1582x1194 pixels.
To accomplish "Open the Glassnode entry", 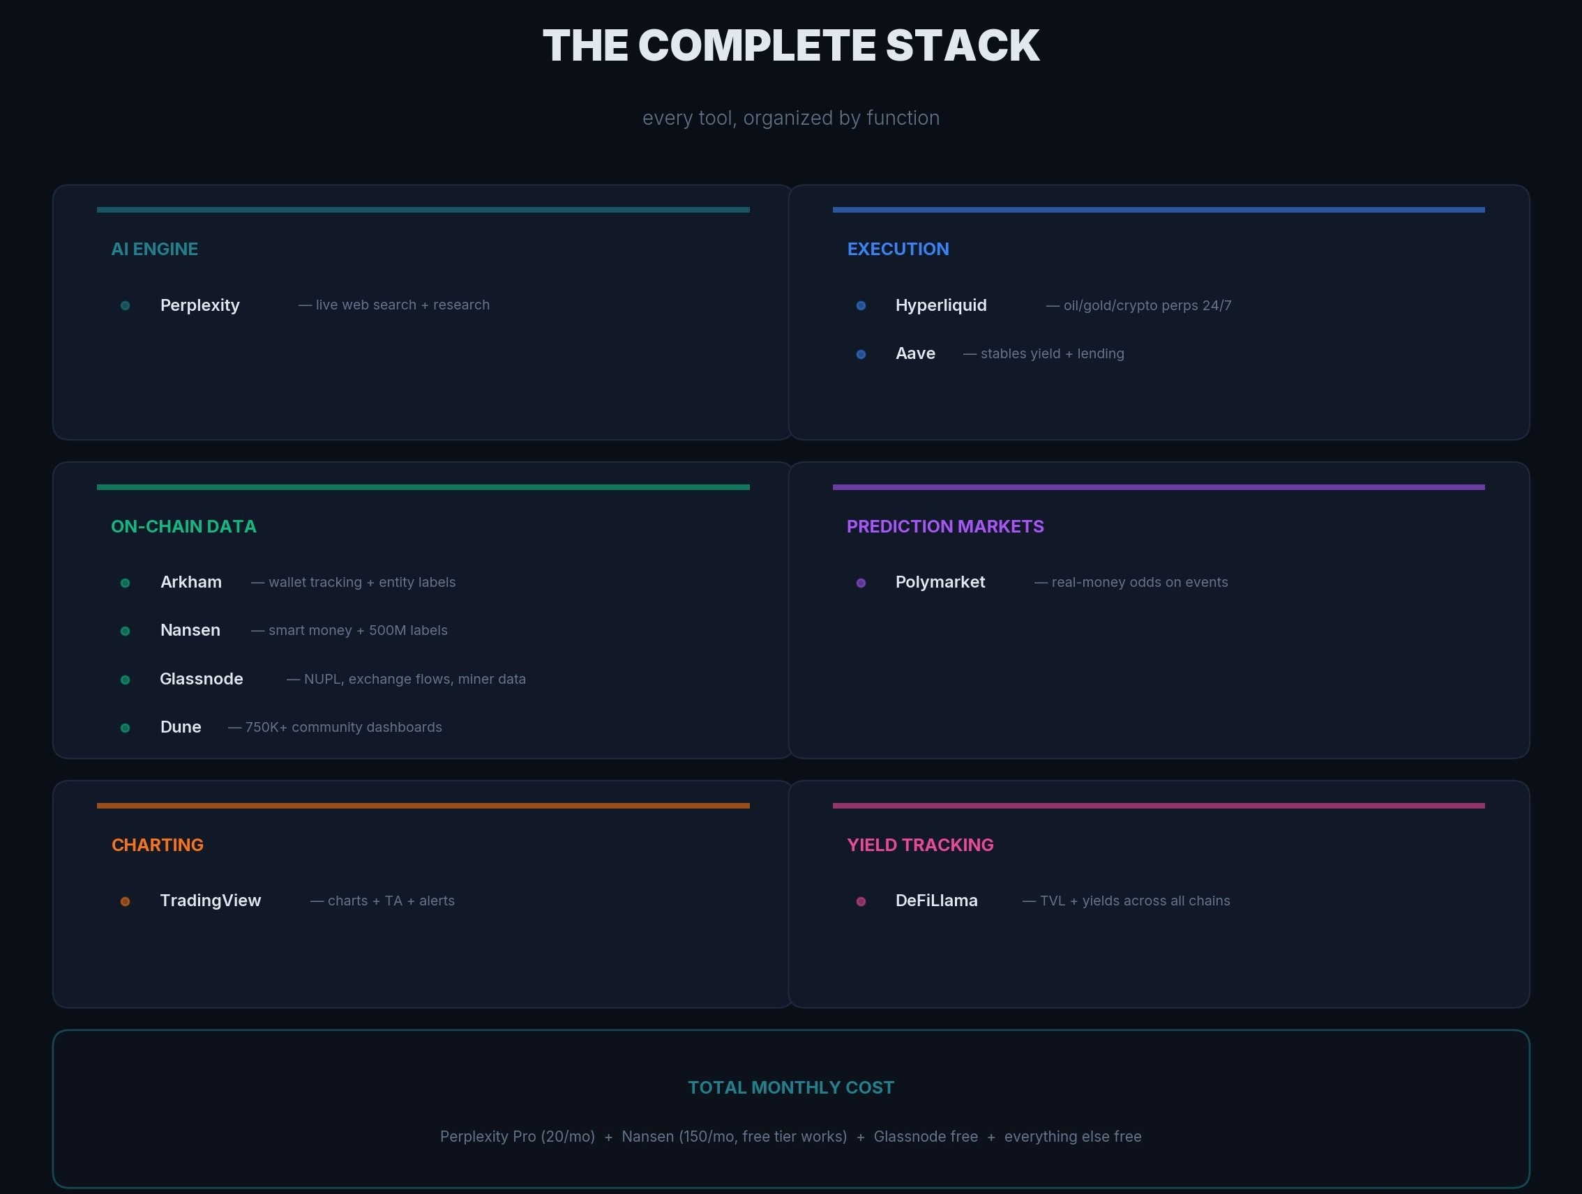I will [201, 679].
